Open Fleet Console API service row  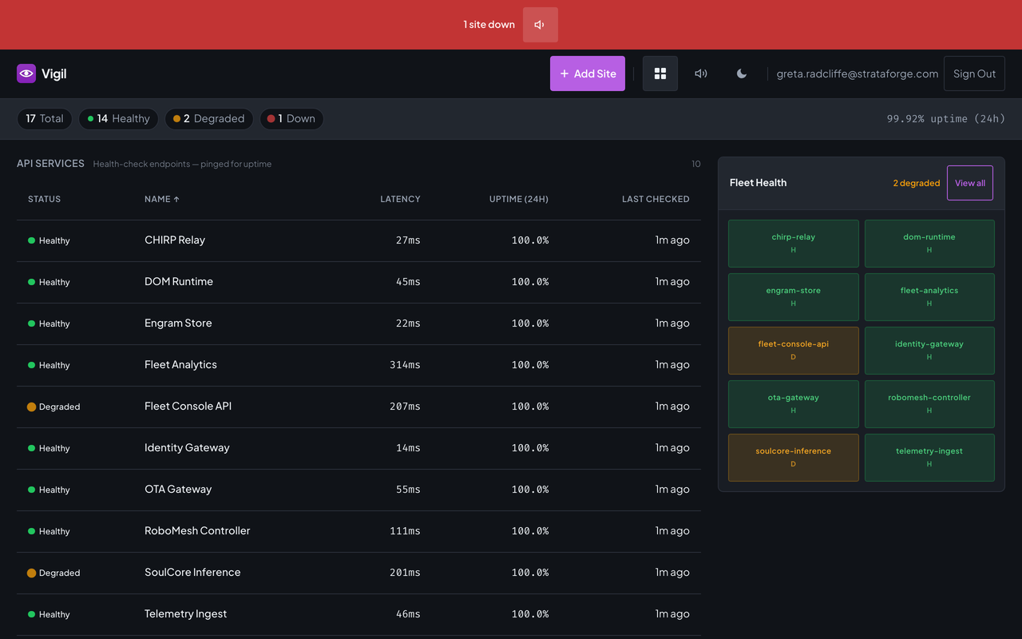click(358, 407)
